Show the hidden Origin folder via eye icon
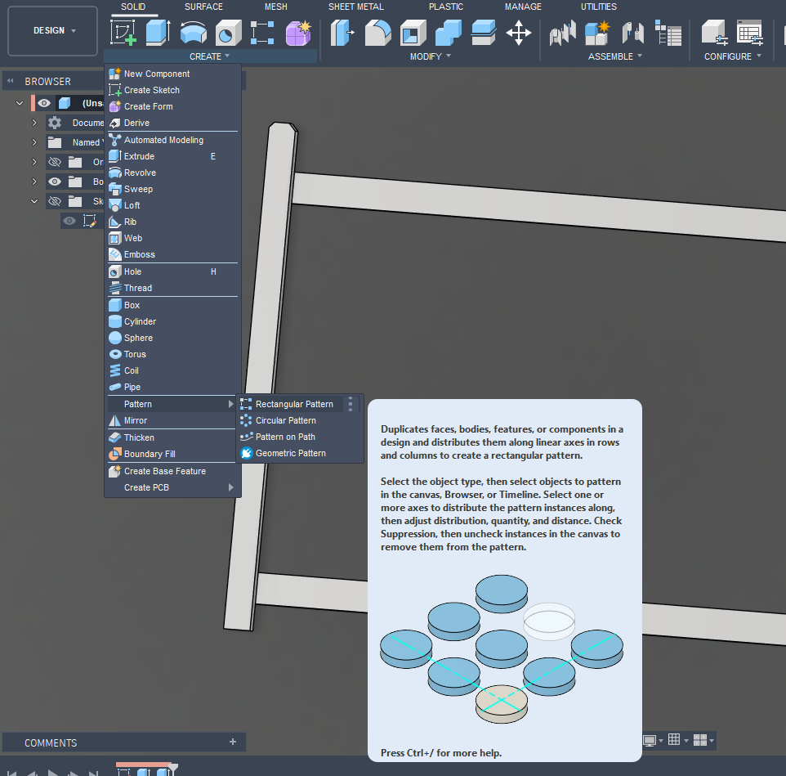786x776 pixels. tap(55, 162)
